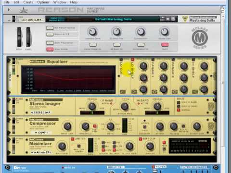Open the Default Mastering Suite patch list
The height and width of the screenshot is (173, 231).
point(113,19)
